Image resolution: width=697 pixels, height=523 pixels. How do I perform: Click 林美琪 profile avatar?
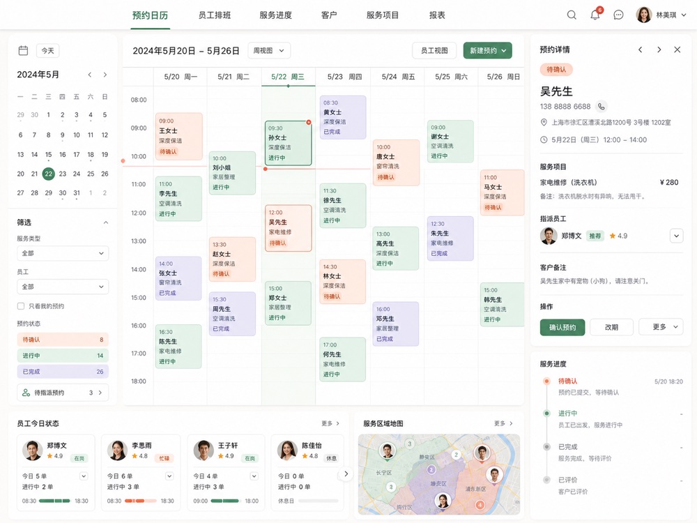click(x=643, y=15)
